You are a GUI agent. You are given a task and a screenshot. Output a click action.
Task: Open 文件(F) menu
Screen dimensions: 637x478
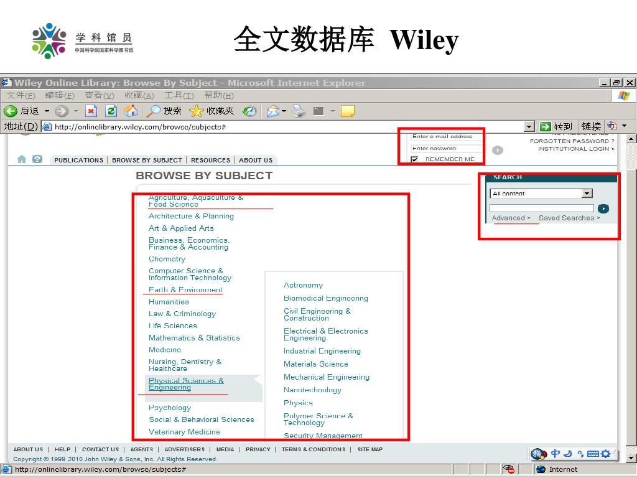click(x=21, y=95)
